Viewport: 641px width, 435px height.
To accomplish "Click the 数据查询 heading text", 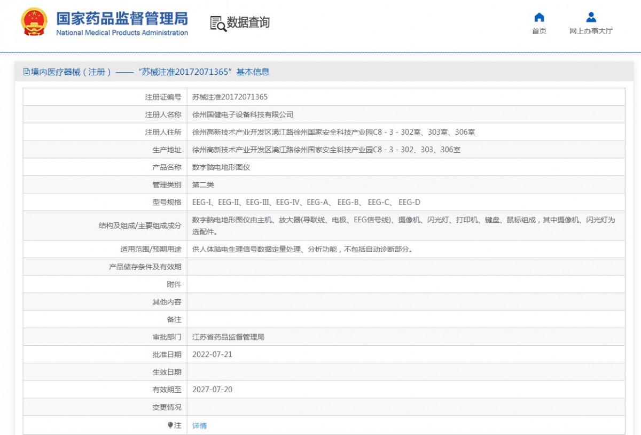I will point(248,22).
